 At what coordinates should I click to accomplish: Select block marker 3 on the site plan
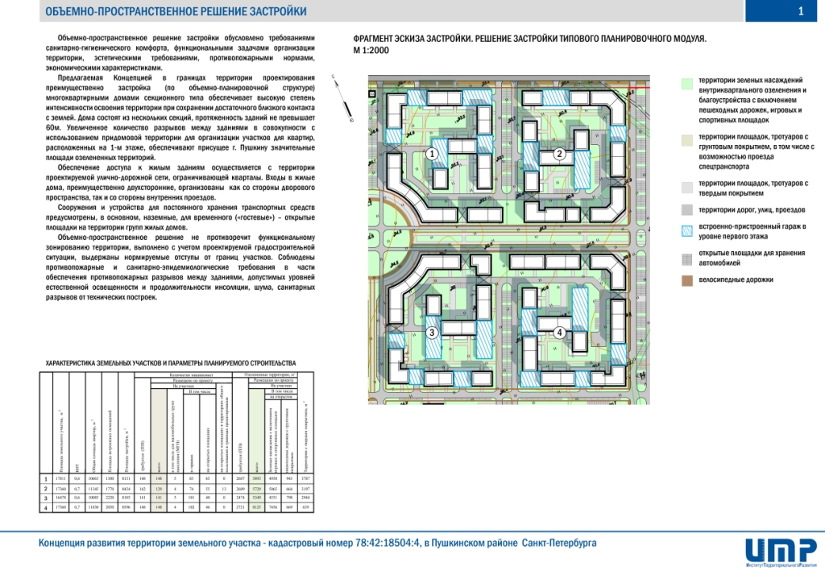click(x=432, y=333)
